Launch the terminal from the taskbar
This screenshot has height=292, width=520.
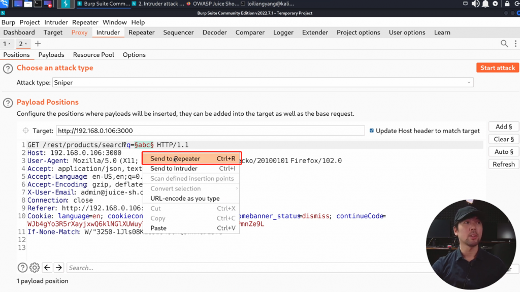[x=38, y=4]
